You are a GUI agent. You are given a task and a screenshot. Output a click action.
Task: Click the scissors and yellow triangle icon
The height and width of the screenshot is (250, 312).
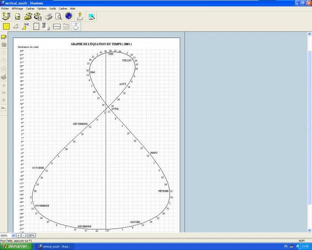click(26, 26)
